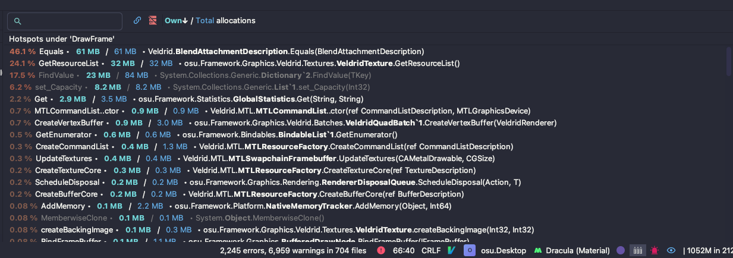Change the CRLF line separator
This screenshot has height=258, width=733.
tap(431, 251)
